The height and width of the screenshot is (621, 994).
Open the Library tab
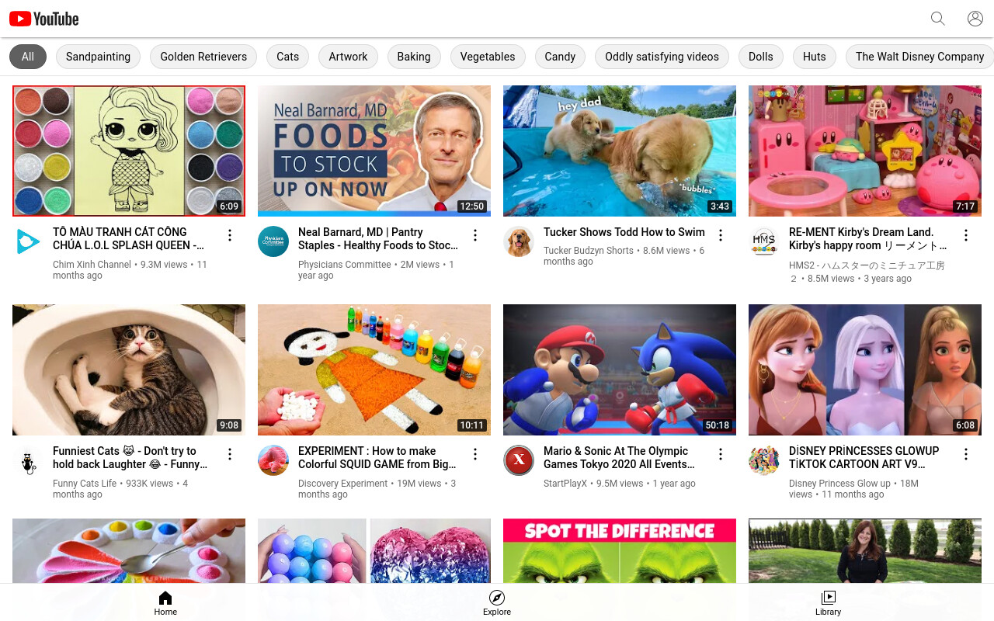coord(828,602)
